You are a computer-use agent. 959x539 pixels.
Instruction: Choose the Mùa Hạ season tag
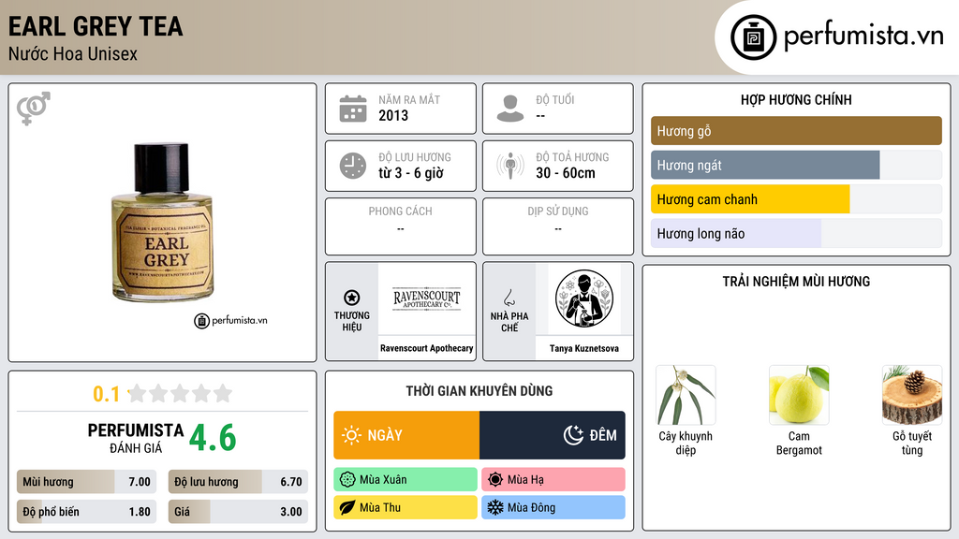pos(553,480)
